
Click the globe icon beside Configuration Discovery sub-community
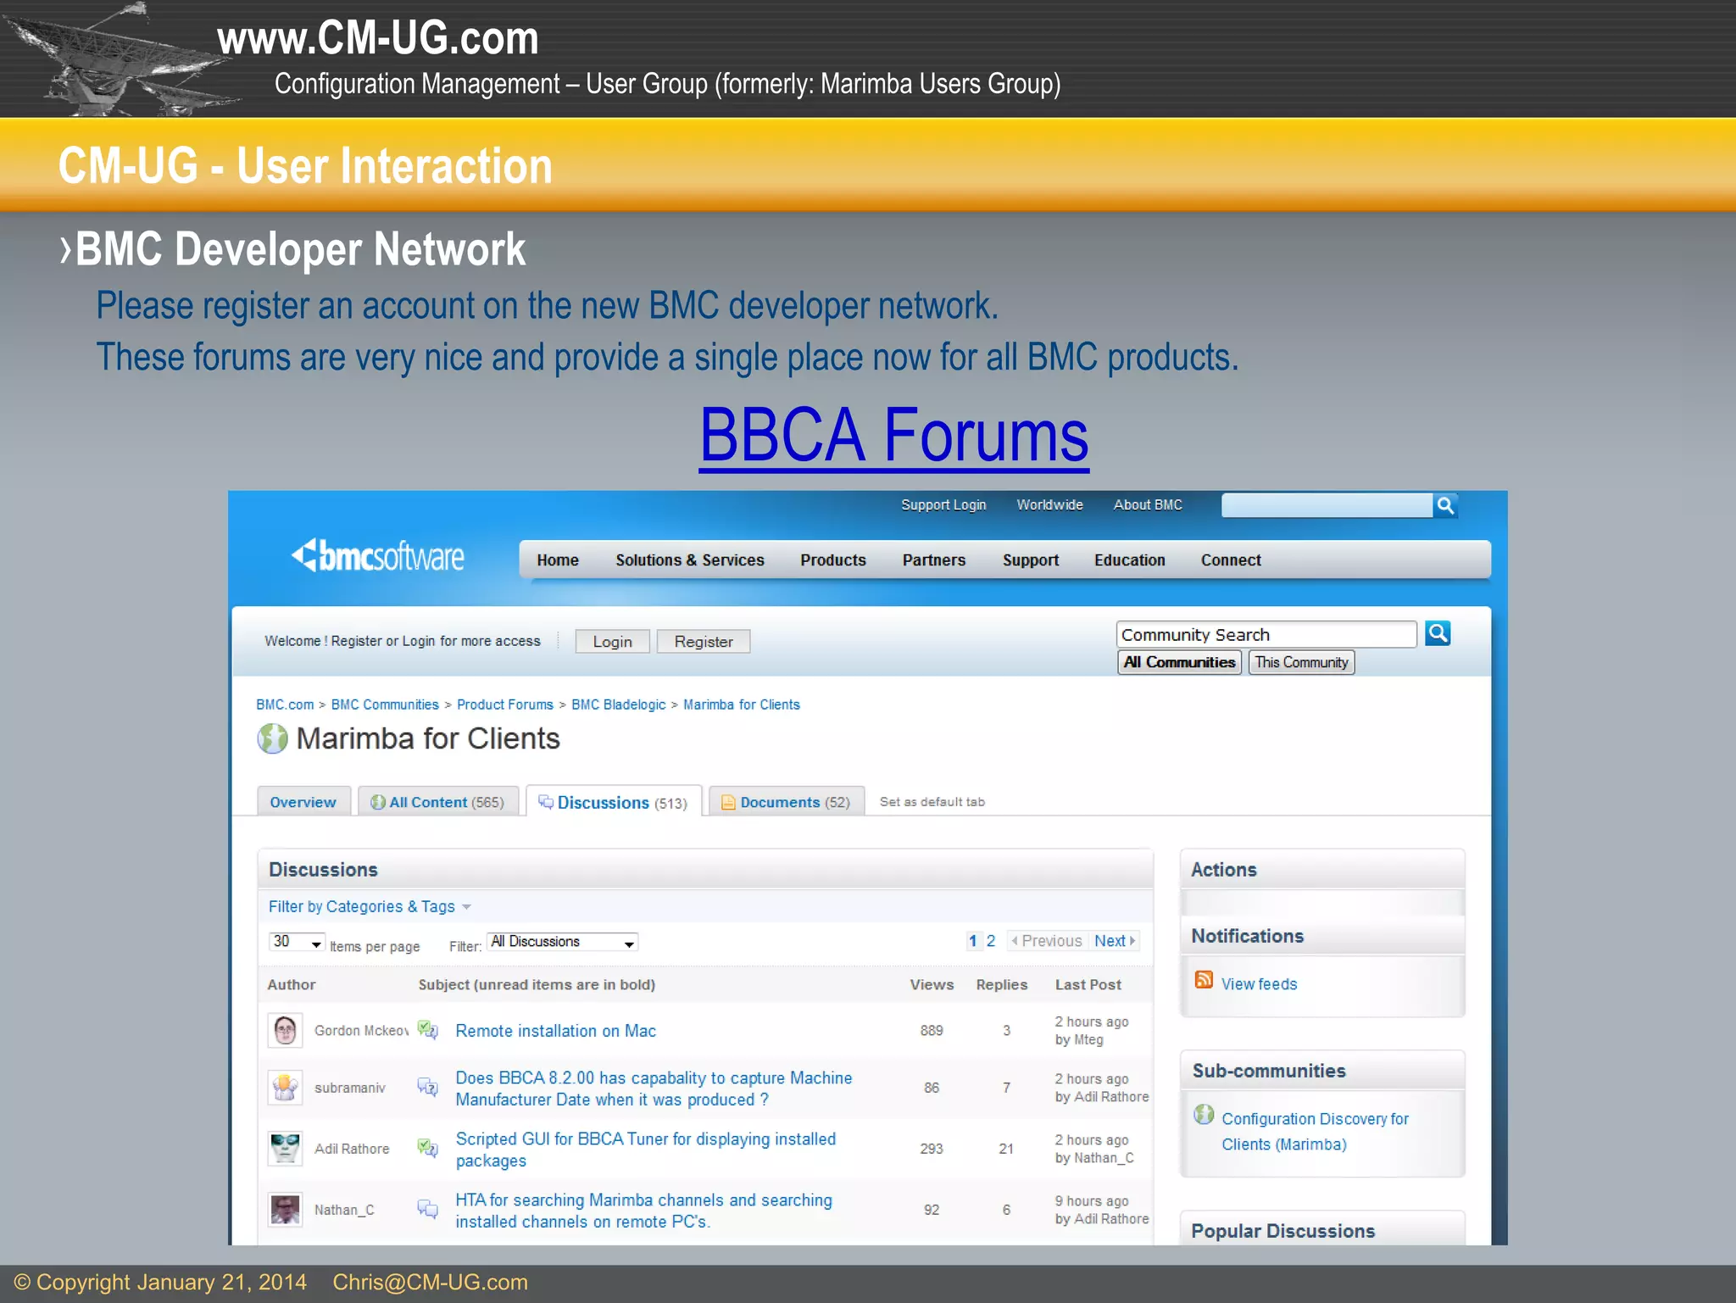click(x=1204, y=1114)
